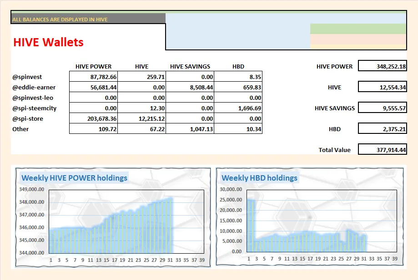Image resolution: width=418 pixels, height=280 pixels.
Task: Click the green block in header banner
Action: [x=358, y=29]
